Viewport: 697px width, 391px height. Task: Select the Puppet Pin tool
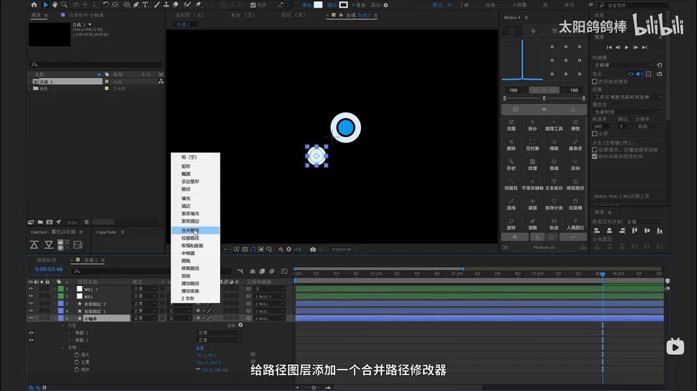point(199,5)
